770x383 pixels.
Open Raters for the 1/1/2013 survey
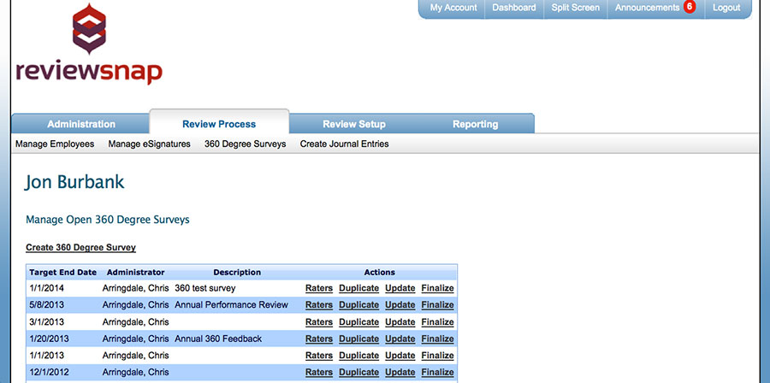click(319, 356)
